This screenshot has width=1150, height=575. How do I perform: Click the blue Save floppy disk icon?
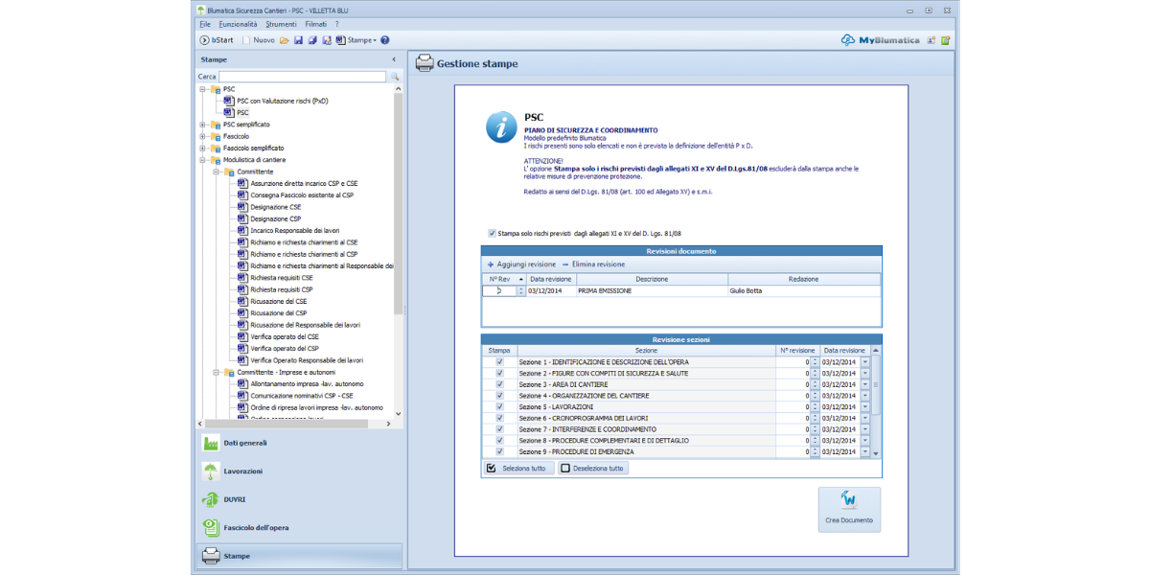[x=298, y=40]
